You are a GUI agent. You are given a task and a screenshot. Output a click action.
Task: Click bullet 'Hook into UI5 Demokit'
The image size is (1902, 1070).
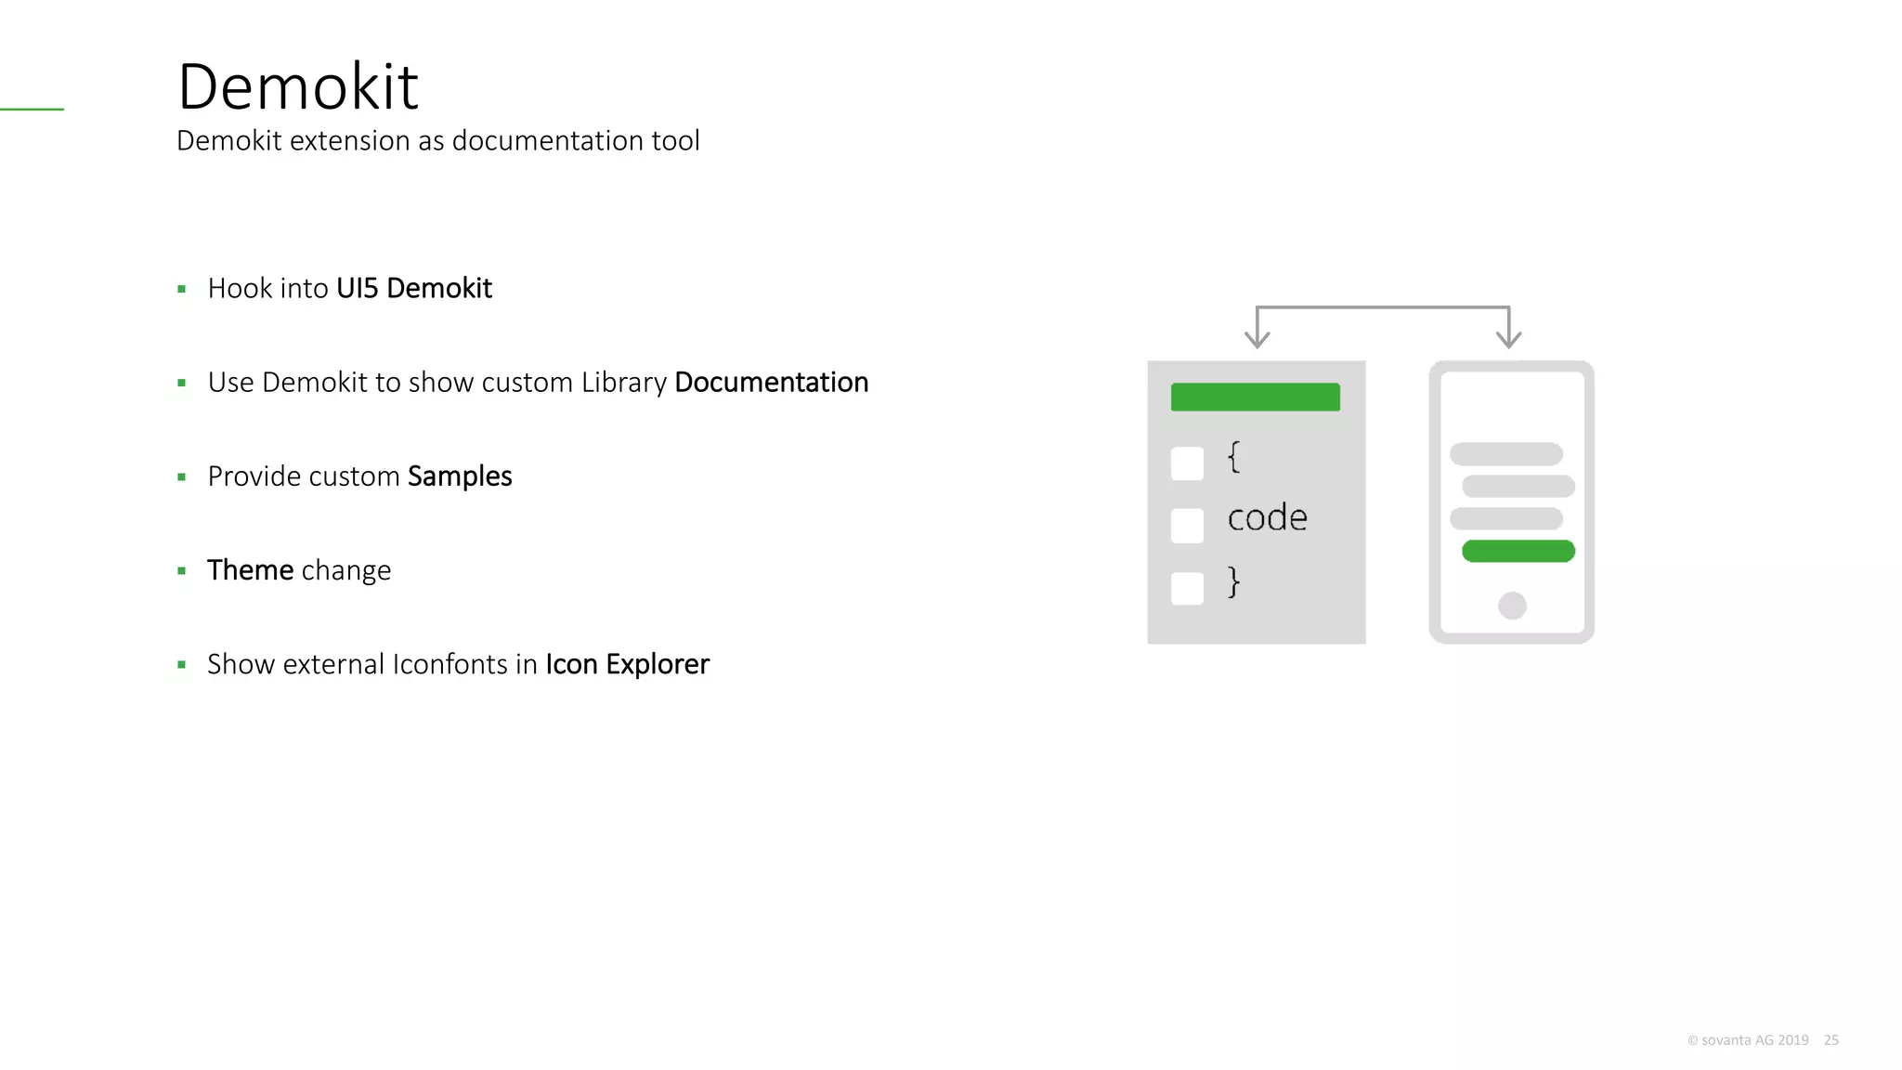pyautogui.click(x=349, y=288)
